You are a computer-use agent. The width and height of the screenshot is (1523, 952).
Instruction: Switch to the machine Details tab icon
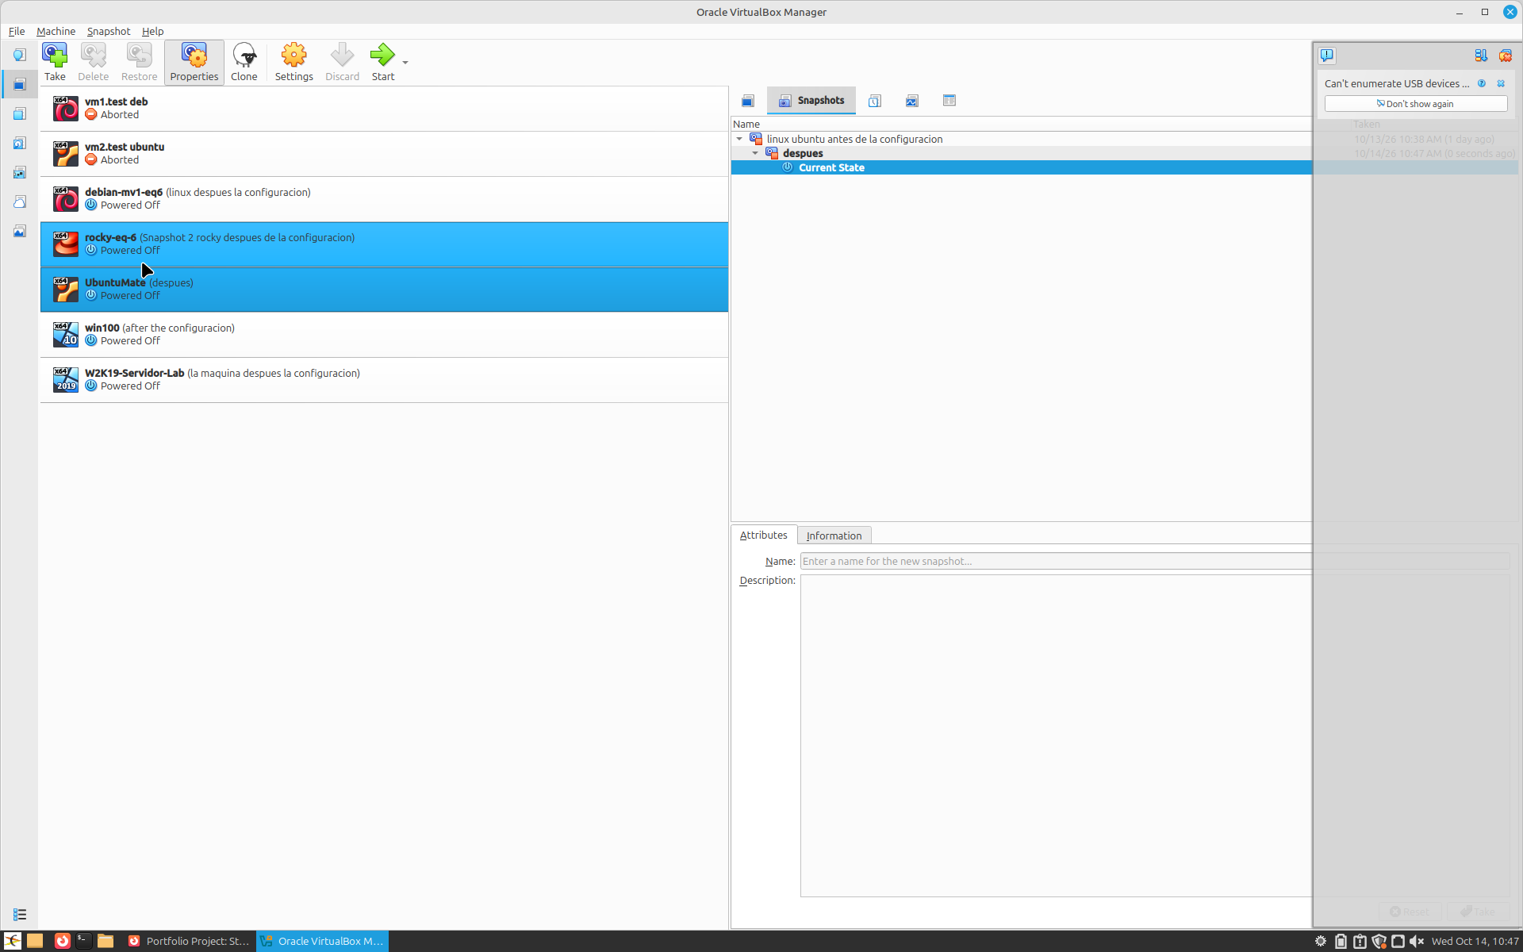click(x=748, y=101)
